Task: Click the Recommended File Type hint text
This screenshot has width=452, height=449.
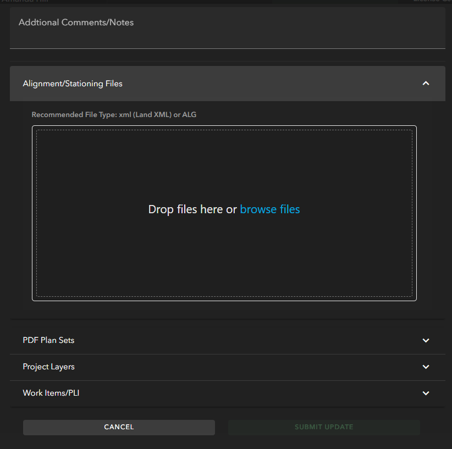Action: tap(114, 115)
